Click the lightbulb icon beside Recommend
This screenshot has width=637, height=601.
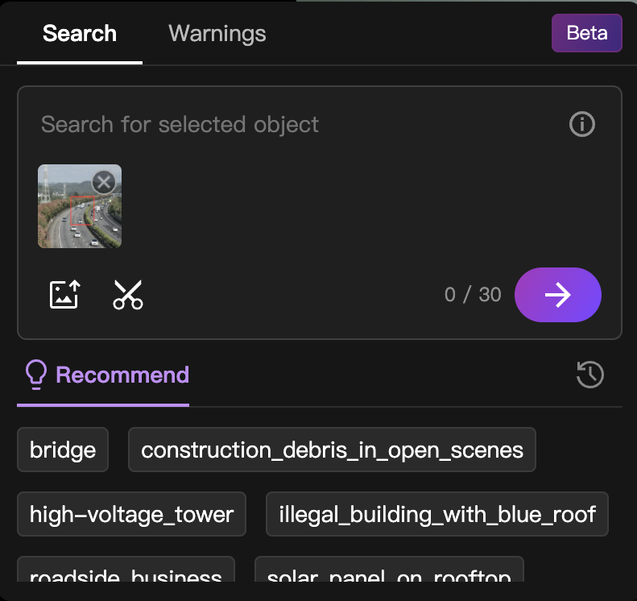pos(36,375)
